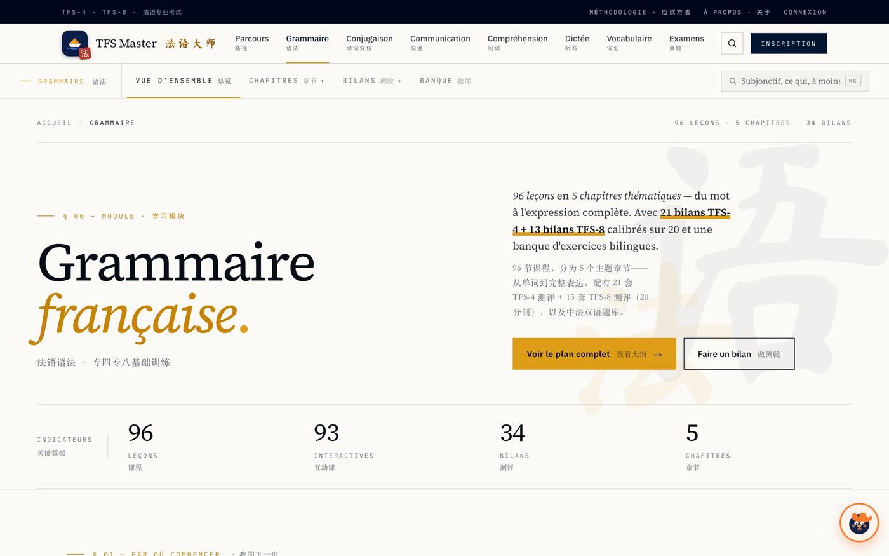Switch to the Banque tab

[445, 81]
